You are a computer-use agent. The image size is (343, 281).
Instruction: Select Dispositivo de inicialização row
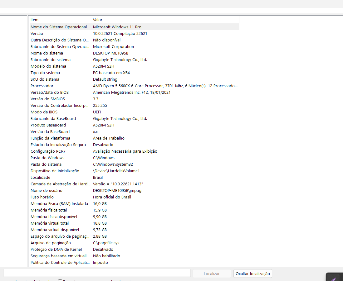[x=134, y=171]
